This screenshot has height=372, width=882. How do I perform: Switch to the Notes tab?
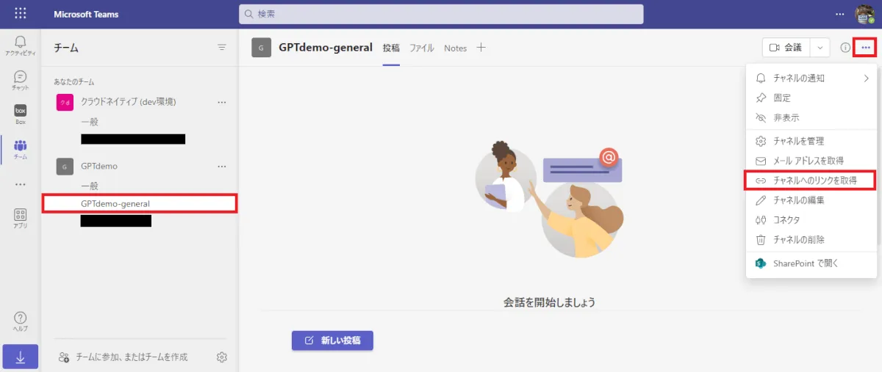click(x=455, y=48)
